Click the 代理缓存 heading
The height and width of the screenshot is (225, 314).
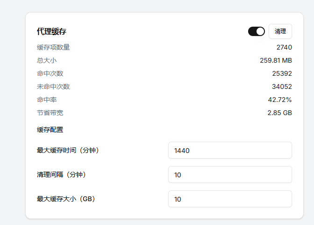pos(51,31)
